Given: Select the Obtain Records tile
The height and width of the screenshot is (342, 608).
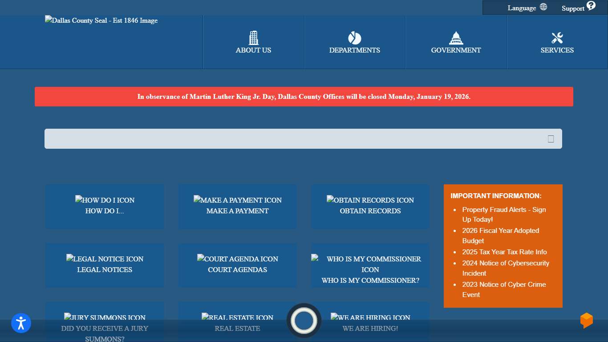Looking at the screenshot, I should [x=370, y=207].
